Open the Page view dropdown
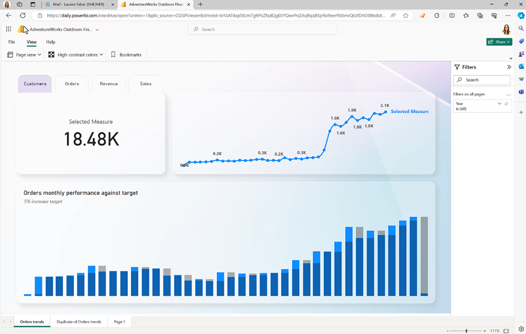 [x=24, y=54]
